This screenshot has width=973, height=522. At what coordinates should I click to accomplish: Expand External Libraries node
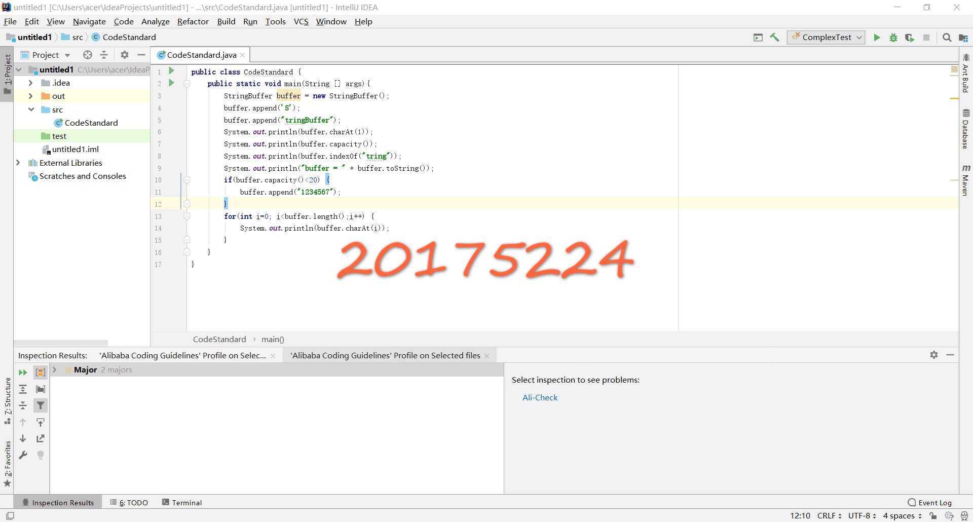point(18,163)
